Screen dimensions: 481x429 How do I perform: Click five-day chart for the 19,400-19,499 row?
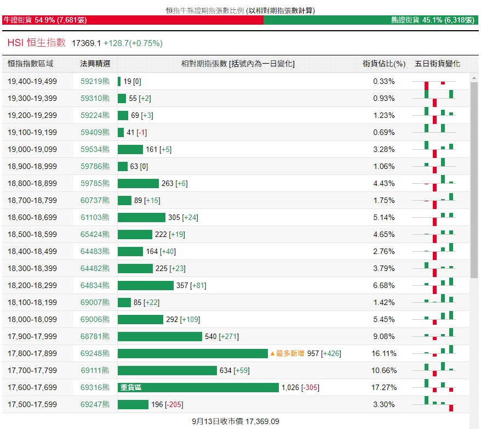pyautogui.click(x=439, y=82)
